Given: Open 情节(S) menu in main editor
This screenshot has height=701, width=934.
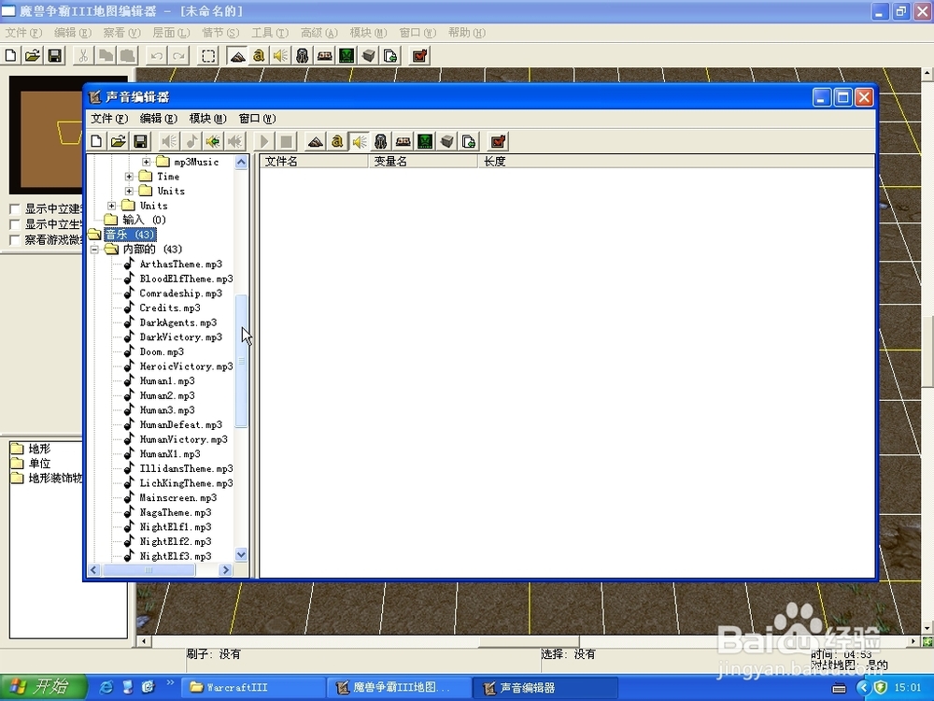Looking at the screenshot, I should (220, 33).
